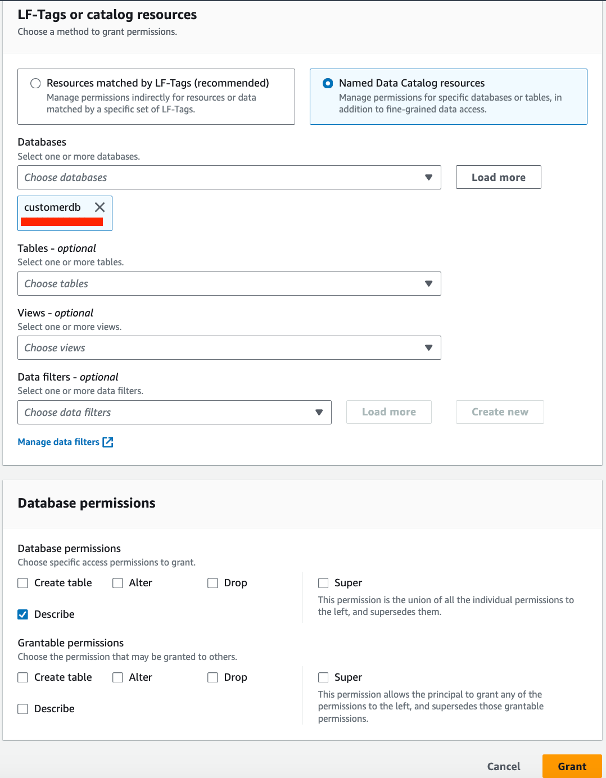Enable Super under Grantable permissions
The image size is (606, 778).
(323, 677)
